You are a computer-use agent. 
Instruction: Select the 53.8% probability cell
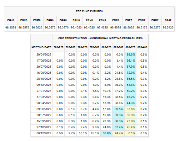(x=130, y=85)
